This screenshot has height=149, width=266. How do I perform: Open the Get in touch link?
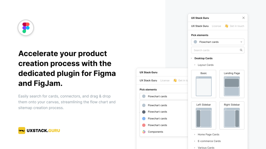point(237,26)
